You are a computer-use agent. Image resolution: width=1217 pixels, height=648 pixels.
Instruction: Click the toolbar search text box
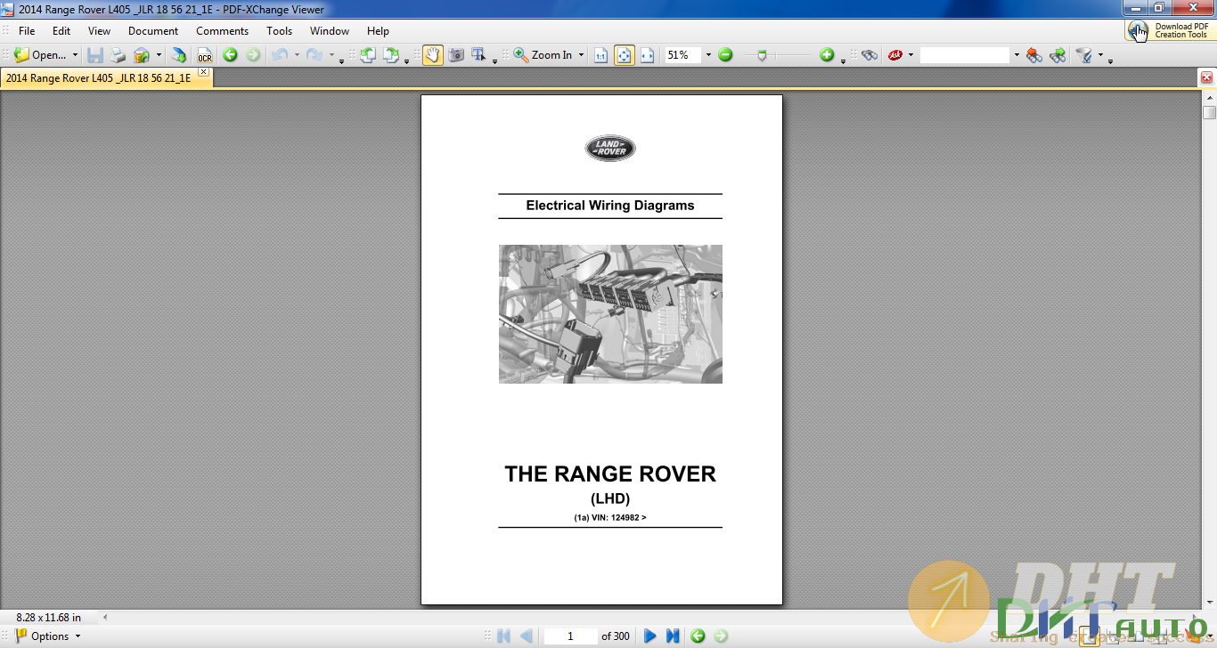965,55
